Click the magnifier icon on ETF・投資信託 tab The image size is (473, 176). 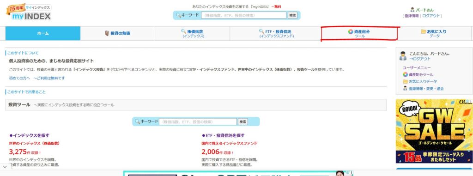pos(261,31)
